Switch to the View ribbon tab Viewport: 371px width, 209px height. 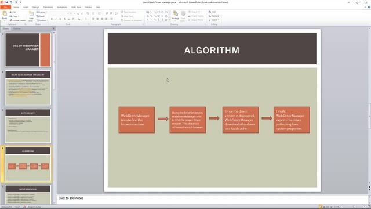tap(98, 7)
